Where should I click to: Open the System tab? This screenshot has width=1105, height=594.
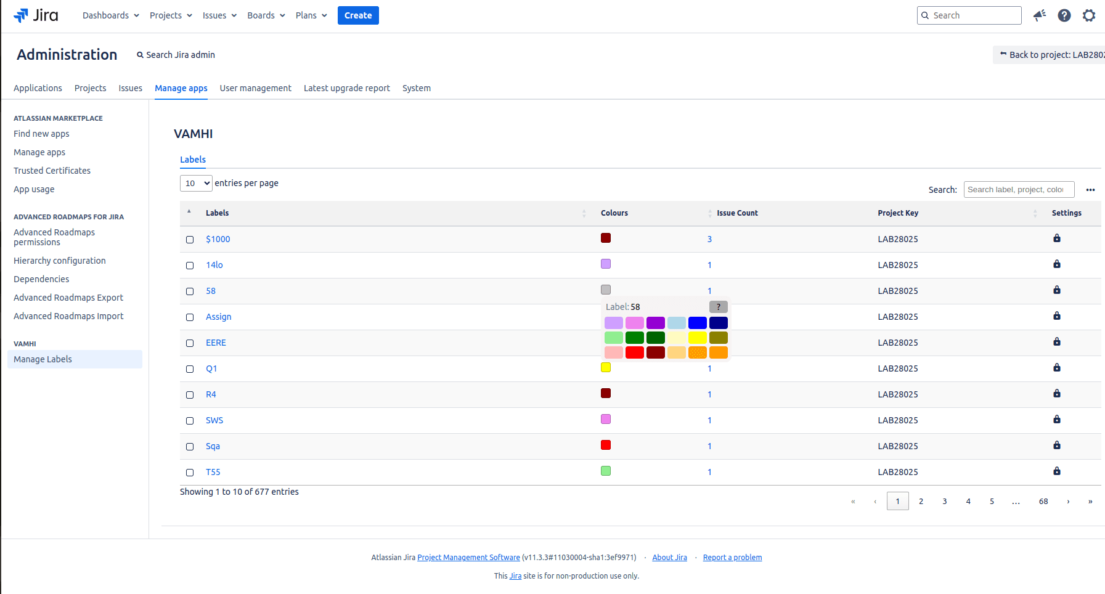[x=417, y=88]
